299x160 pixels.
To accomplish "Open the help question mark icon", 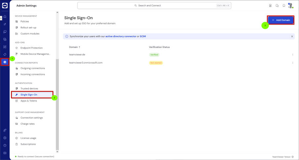I will 5,145.
